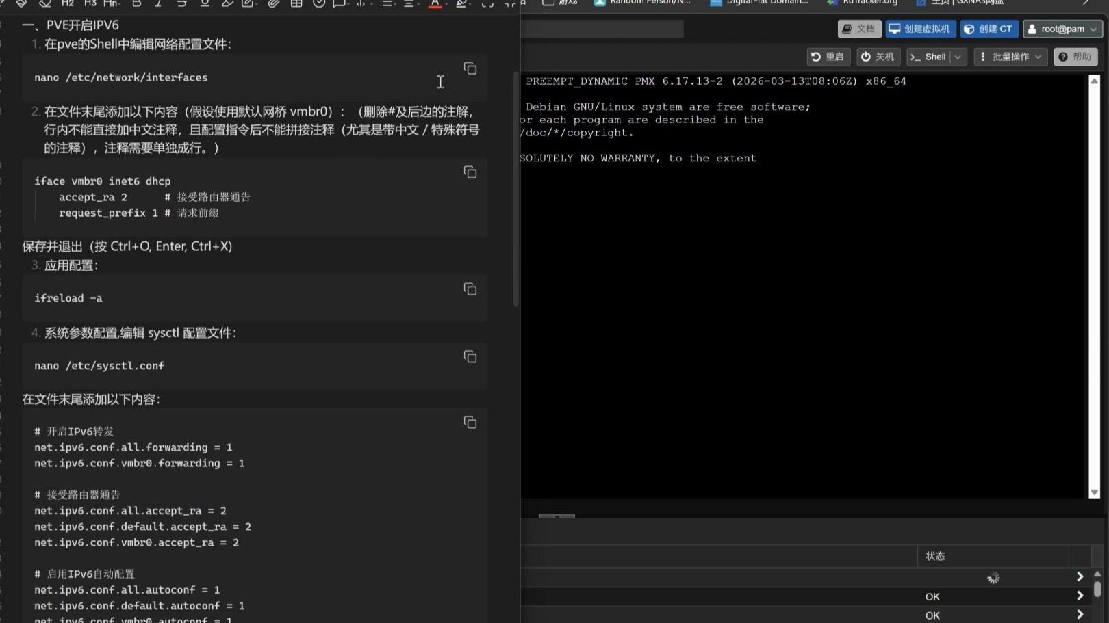Click the text 在文件末尾添加以下内容

[x=91, y=399]
